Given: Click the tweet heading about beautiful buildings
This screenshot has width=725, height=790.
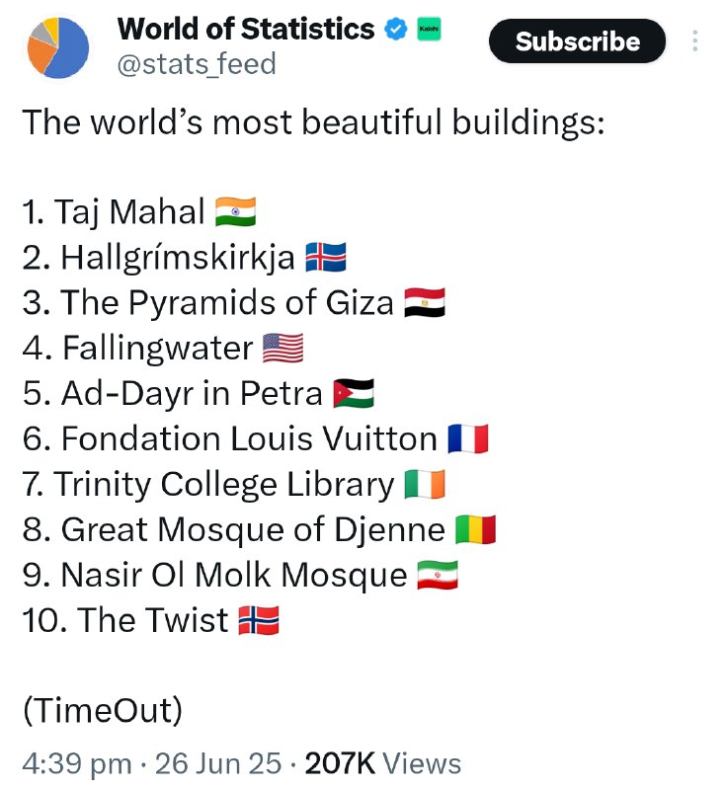Looking at the screenshot, I should click(x=313, y=122).
